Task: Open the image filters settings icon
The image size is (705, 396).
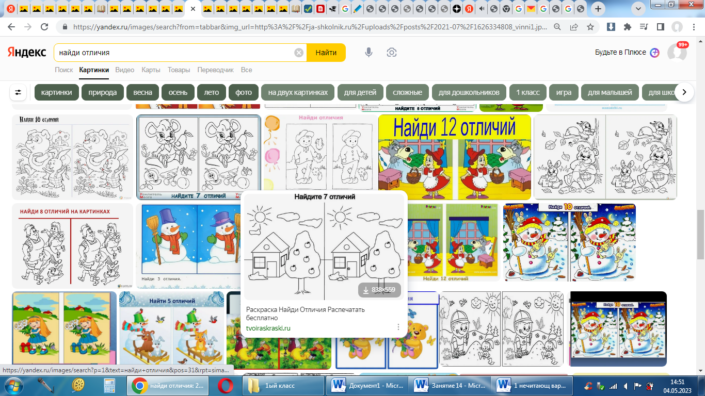Action: [19, 92]
